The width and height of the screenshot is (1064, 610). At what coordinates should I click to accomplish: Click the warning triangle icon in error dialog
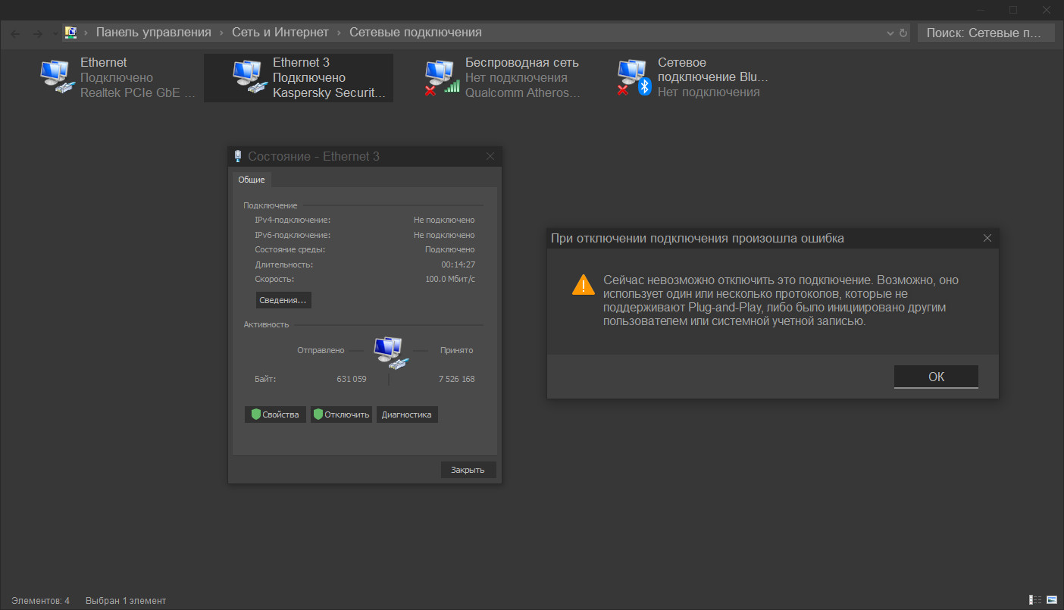point(584,285)
